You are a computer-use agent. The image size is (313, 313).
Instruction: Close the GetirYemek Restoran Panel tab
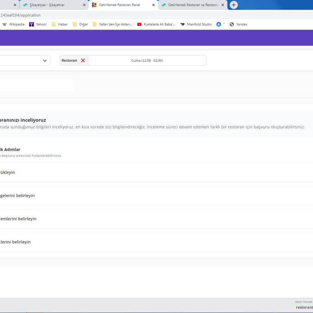(x=154, y=5)
